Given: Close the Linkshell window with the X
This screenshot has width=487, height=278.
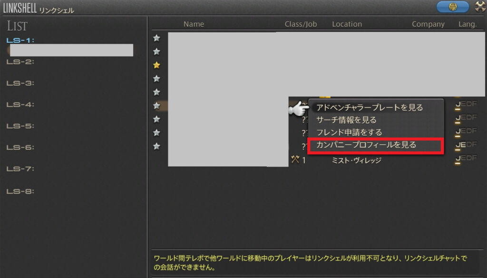Looking at the screenshot, I should pyautogui.click(x=480, y=7).
